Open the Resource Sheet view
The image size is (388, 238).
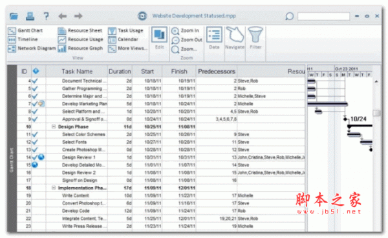80,30
